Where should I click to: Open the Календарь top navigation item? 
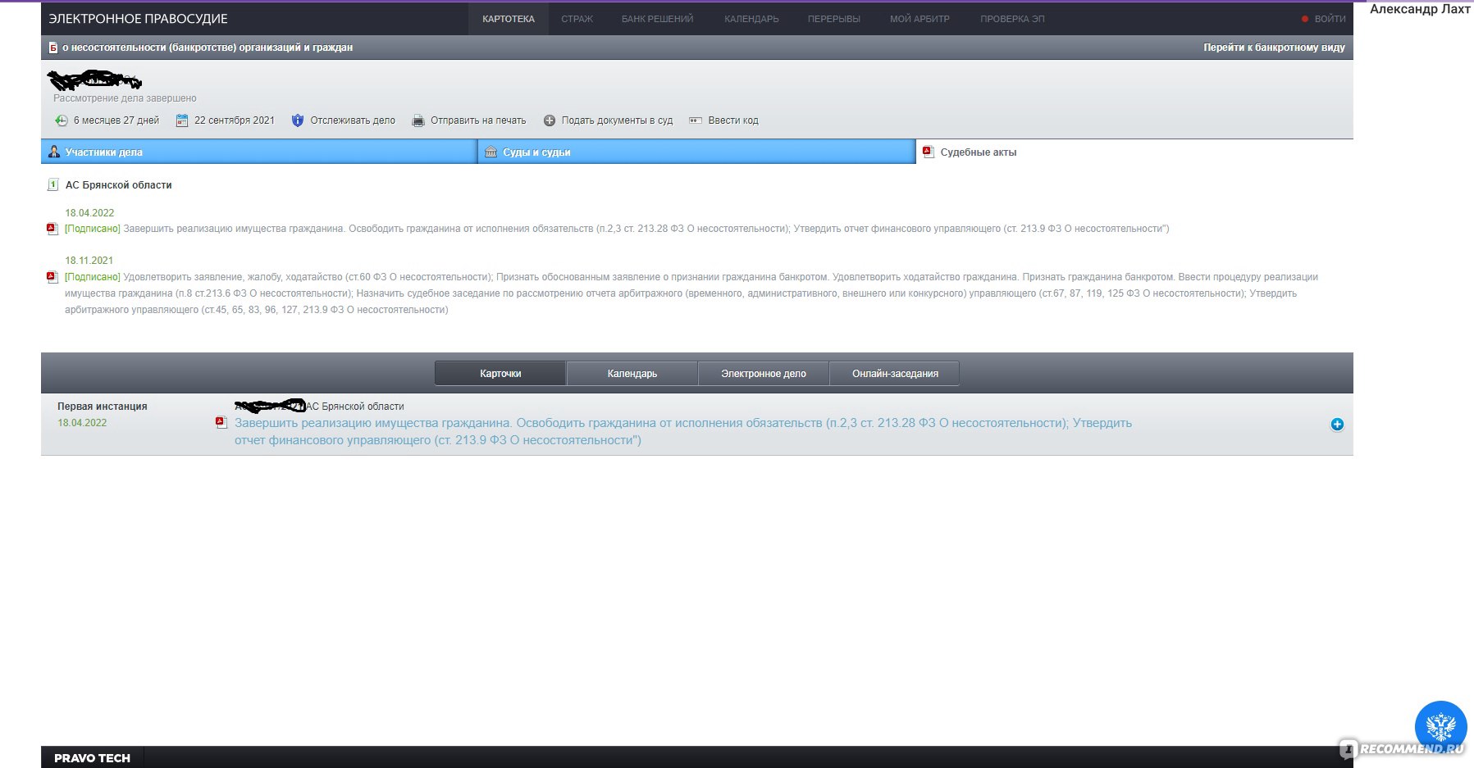[751, 19]
